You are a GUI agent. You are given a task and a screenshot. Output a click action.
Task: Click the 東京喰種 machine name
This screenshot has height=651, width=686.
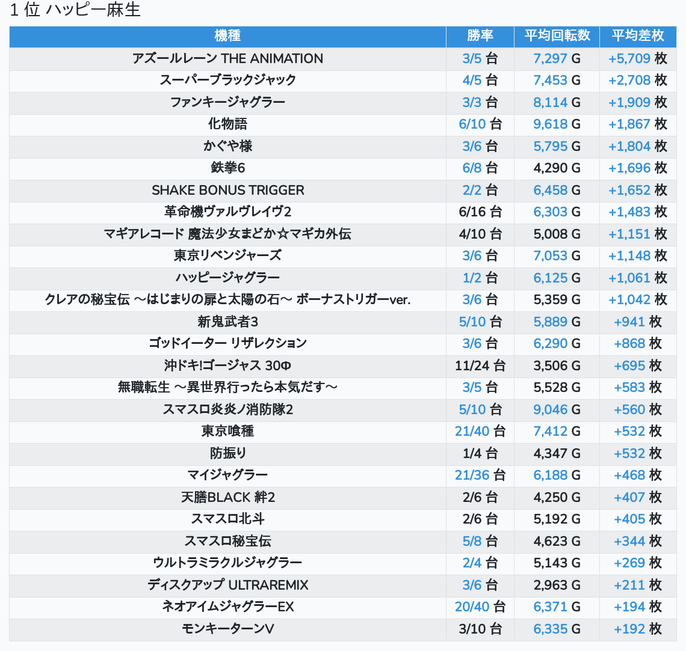(x=227, y=431)
